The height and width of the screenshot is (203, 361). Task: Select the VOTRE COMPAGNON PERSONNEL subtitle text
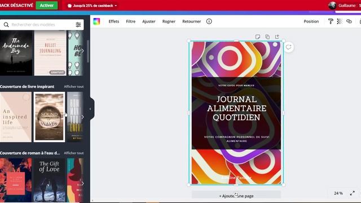(236, 139)
